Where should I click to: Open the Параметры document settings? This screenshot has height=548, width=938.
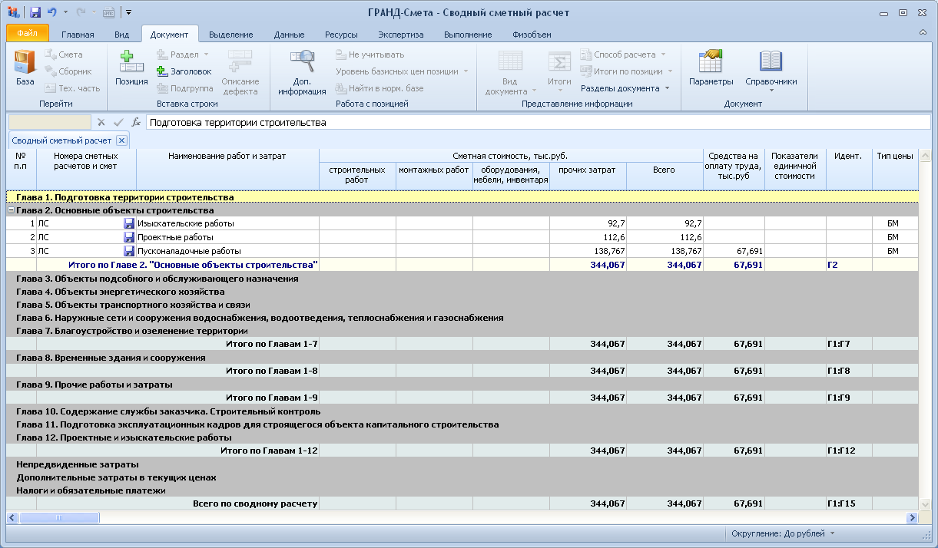point(711,68)
